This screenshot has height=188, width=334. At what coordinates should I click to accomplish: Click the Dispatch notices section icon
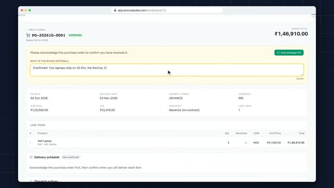point(31,181)
